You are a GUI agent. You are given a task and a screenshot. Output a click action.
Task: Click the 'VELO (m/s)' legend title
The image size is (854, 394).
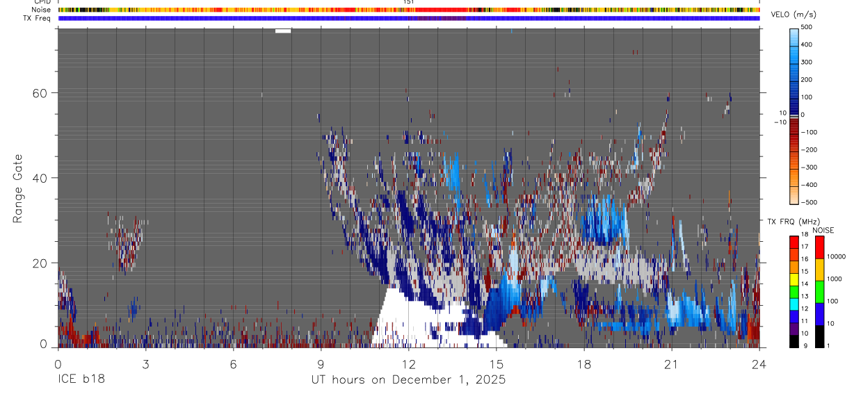793,15
